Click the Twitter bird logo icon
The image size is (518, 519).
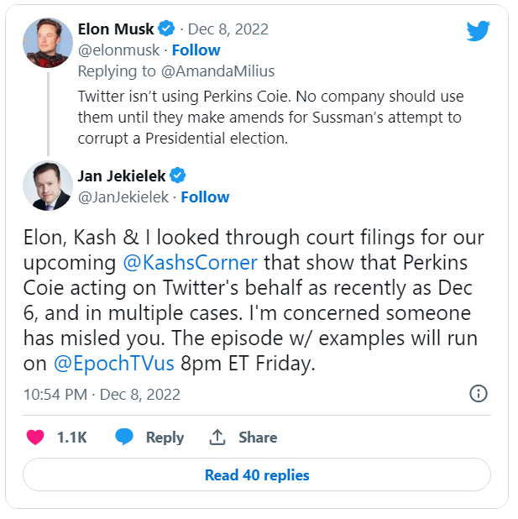coord(478,32)
